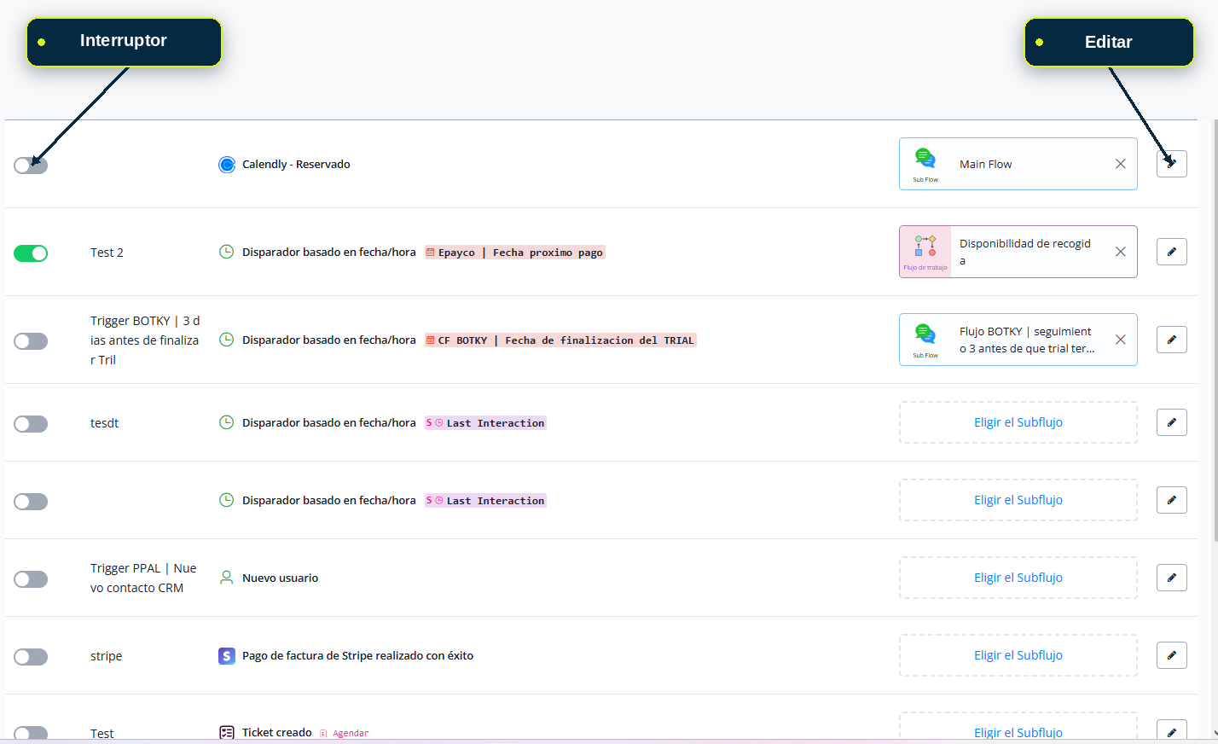Screen dimensions: 1218x744
Task: Click Pago de factura de Stripe text
Action: tap(357, 656)
